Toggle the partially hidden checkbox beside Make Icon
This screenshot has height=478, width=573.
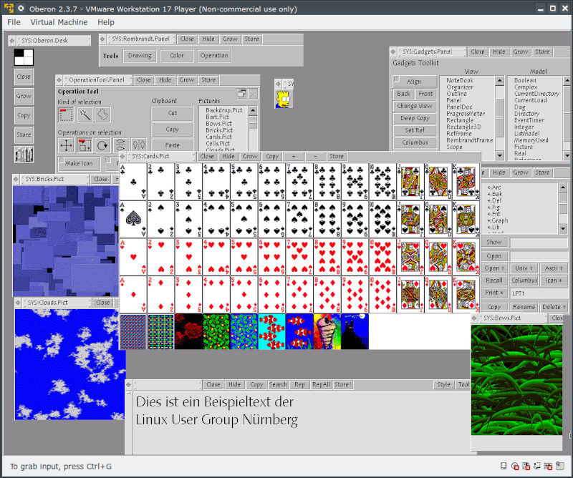pyautogui.click(x=108, y=160)
